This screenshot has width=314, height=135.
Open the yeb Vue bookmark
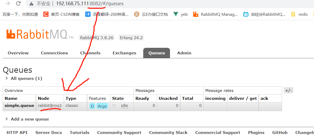click(x=180, y=14)
